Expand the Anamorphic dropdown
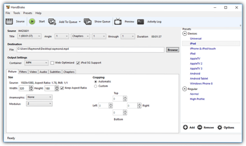This screenshot has width=246, height=146. click(40, 97)
